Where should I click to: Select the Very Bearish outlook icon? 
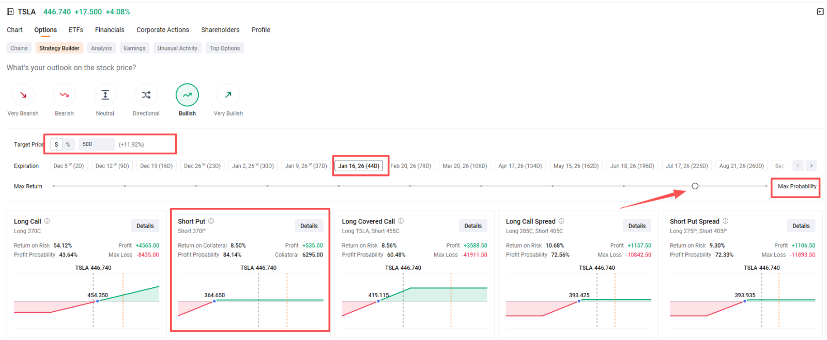tap(23, 95)
